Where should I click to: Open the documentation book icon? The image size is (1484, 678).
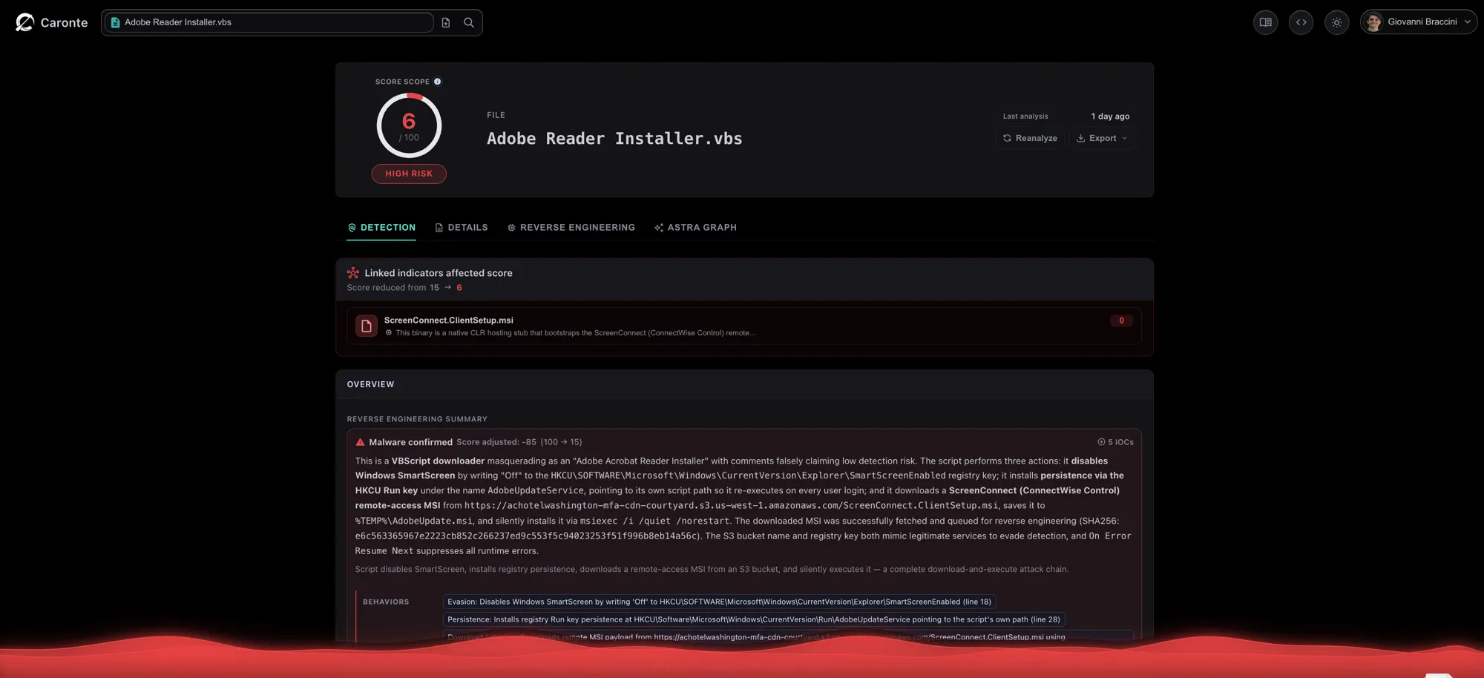coord(1266,22)
